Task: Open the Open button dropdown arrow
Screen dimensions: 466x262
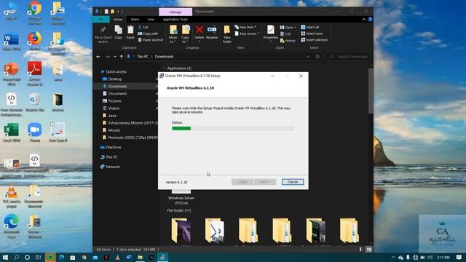Action: pos(295,28)
